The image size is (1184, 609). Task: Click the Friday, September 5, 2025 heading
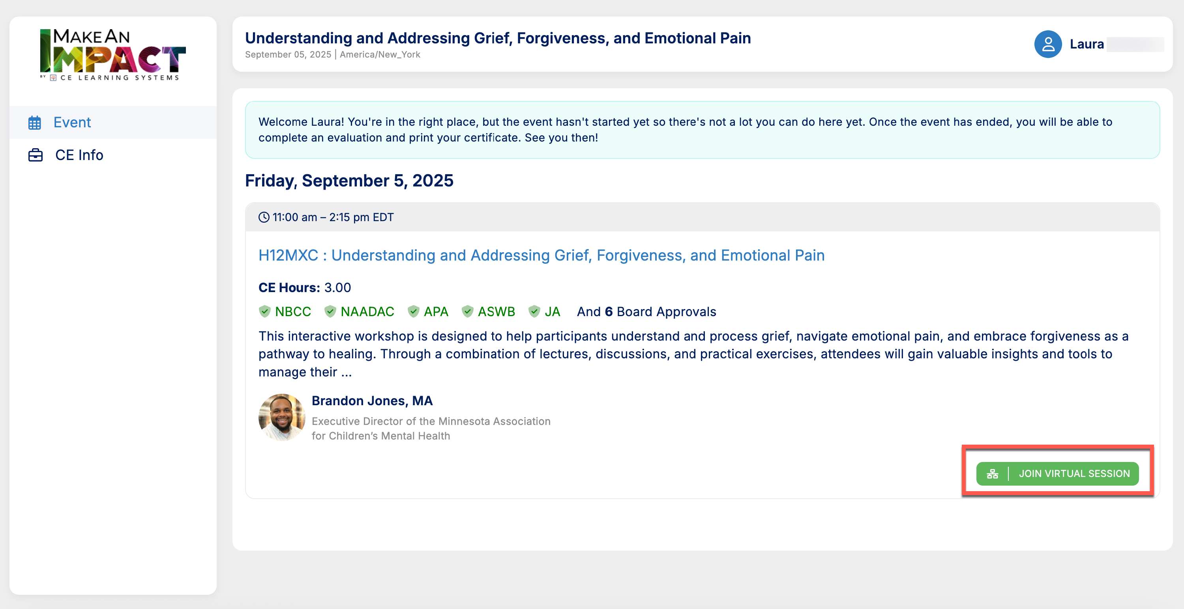coord(349,181)
